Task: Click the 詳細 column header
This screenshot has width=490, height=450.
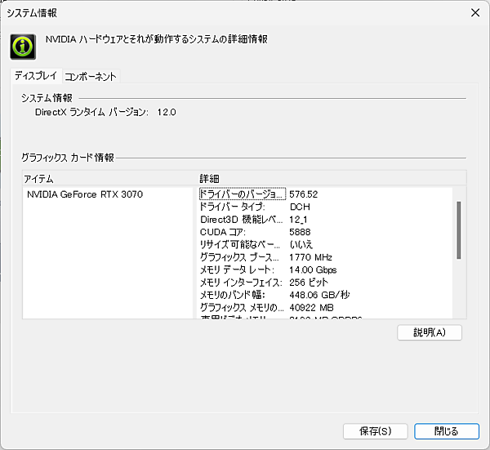Action: point(209,179)
